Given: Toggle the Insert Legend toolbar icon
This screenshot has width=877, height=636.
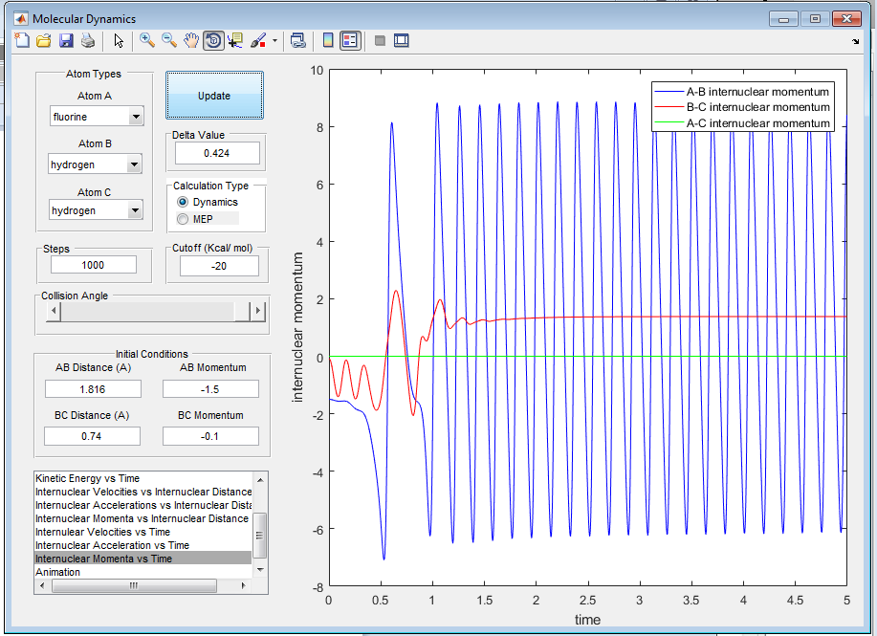Looking at the screenshot, I should pyautogui.click(x=350, y=40).
